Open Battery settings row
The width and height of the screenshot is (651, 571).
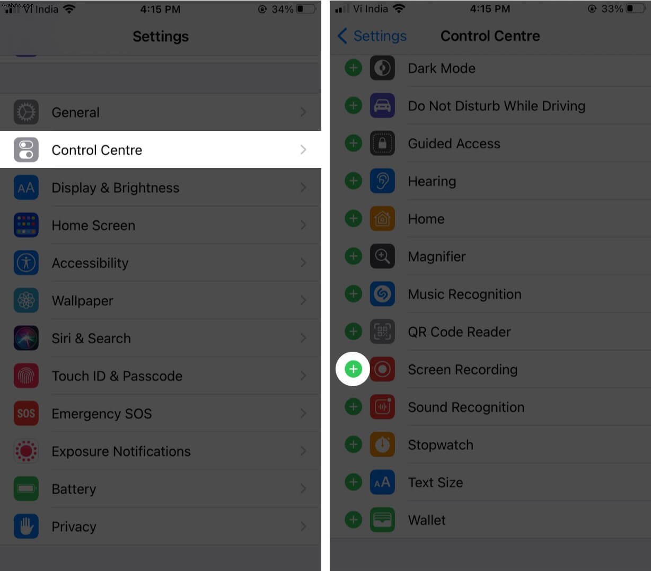161,488
